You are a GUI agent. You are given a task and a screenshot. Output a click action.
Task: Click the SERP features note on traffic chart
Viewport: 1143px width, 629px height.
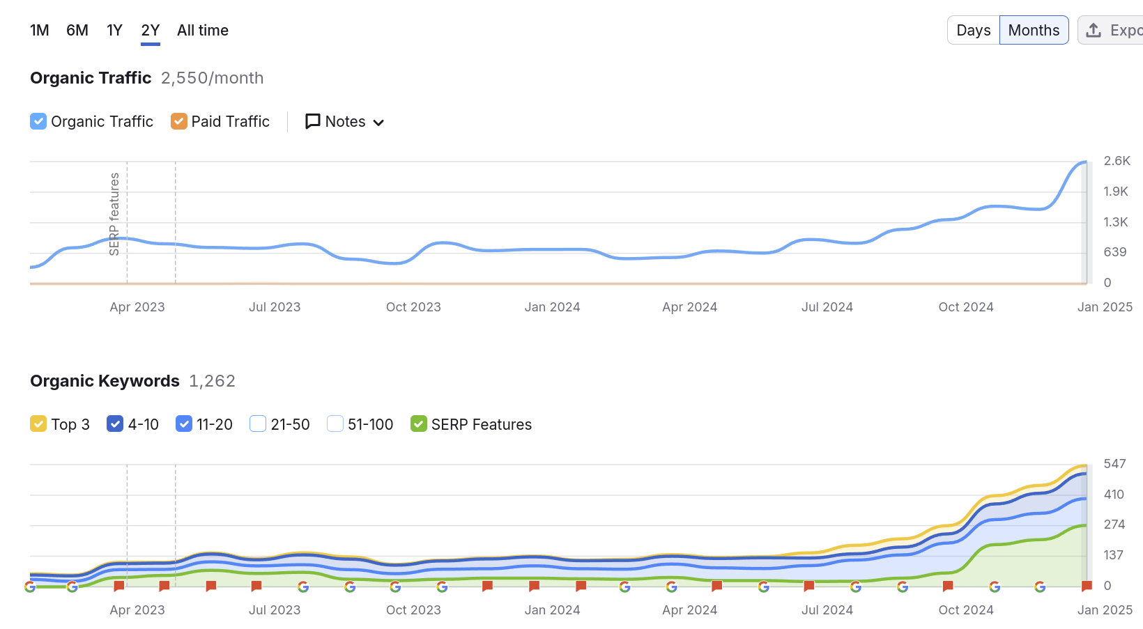114,214
